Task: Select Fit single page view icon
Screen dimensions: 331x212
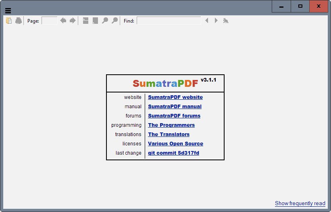Action: point(95,21)
